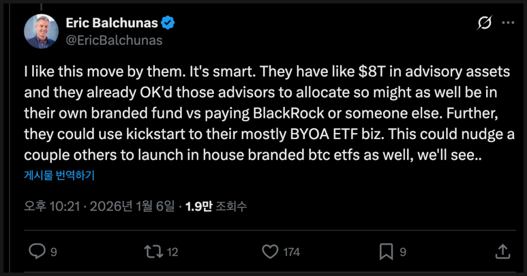527x276 pixels.
Task: Click the repost arrows icon
Action: click(x=152, y=251)
